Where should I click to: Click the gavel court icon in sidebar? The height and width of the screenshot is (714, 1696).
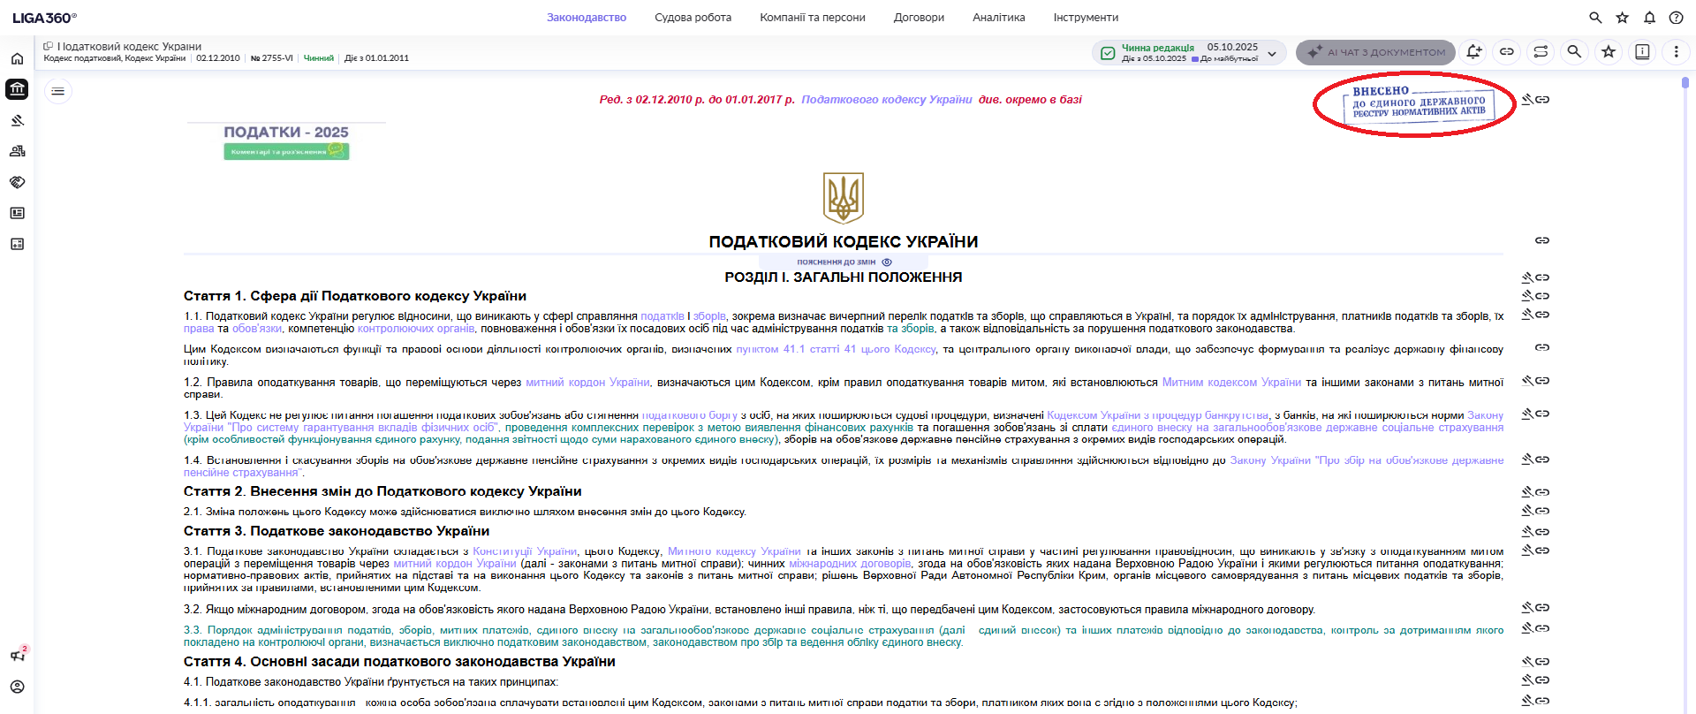17,120
